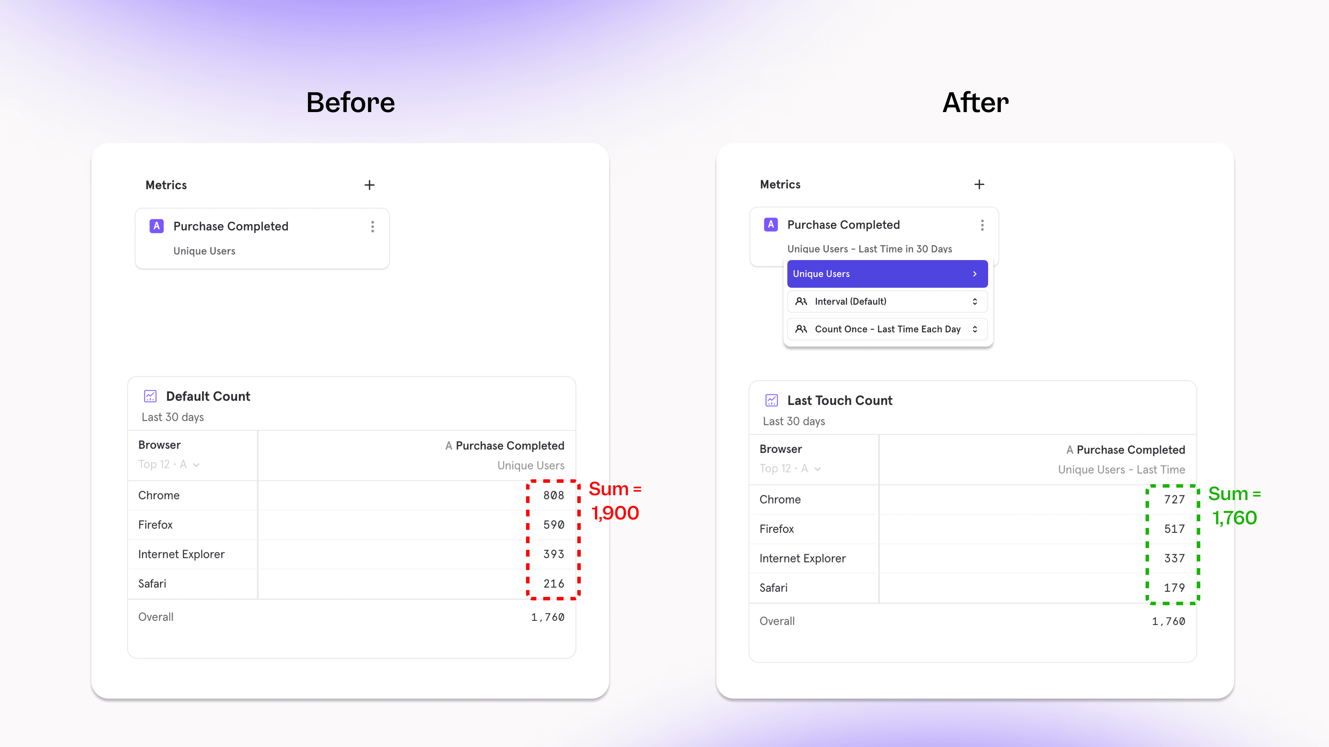Viewport: 1329px width, 747px height.
Task: Click the 393 value cell
Action: coord(554,554)
